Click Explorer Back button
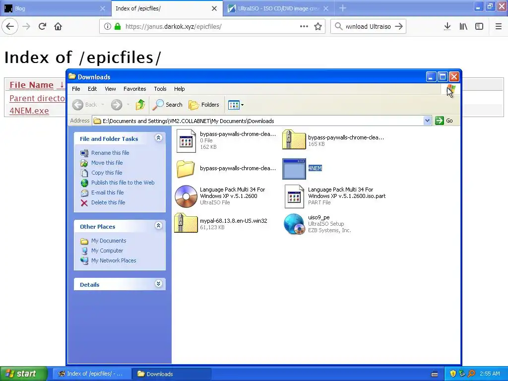The image size is (508, 381). pos(85,105)
